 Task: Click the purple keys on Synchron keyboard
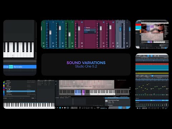click(x=83, y=92)
